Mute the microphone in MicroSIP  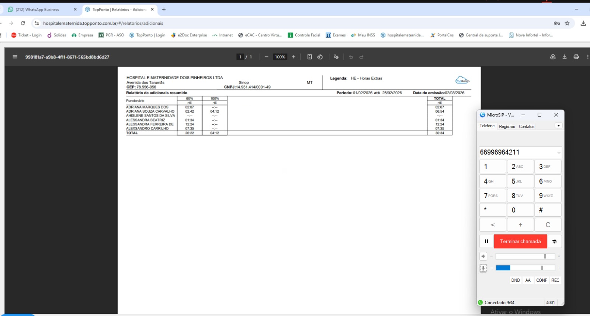[x=483, y=268]
